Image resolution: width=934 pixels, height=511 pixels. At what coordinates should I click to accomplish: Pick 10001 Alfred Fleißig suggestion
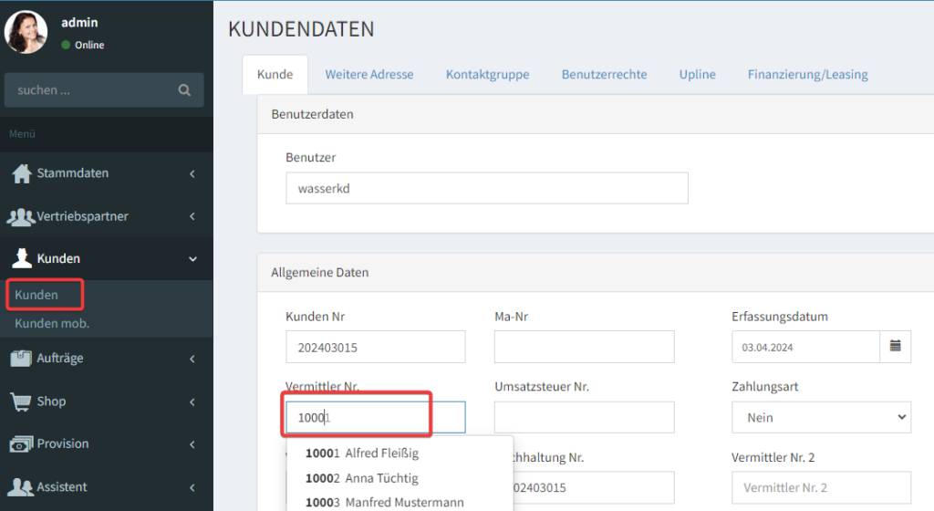(362, 454)
